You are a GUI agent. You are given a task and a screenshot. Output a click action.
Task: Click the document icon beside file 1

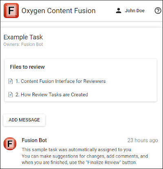tap(11, 81)
